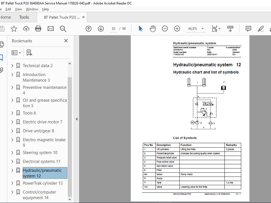This screenshot has height=203, width=271.
Task: Open Technical data 2 bookmark
Action: [38, 66]
